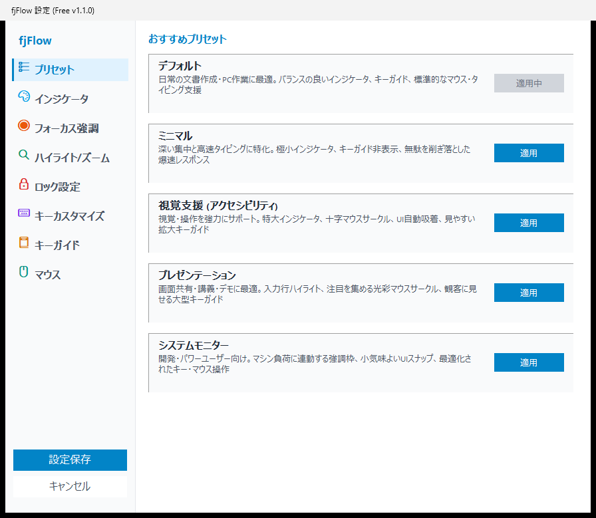Click the デフォルト description starting 日常の文書作成
The width and height of the screenshot is (596, 518).
318,84
